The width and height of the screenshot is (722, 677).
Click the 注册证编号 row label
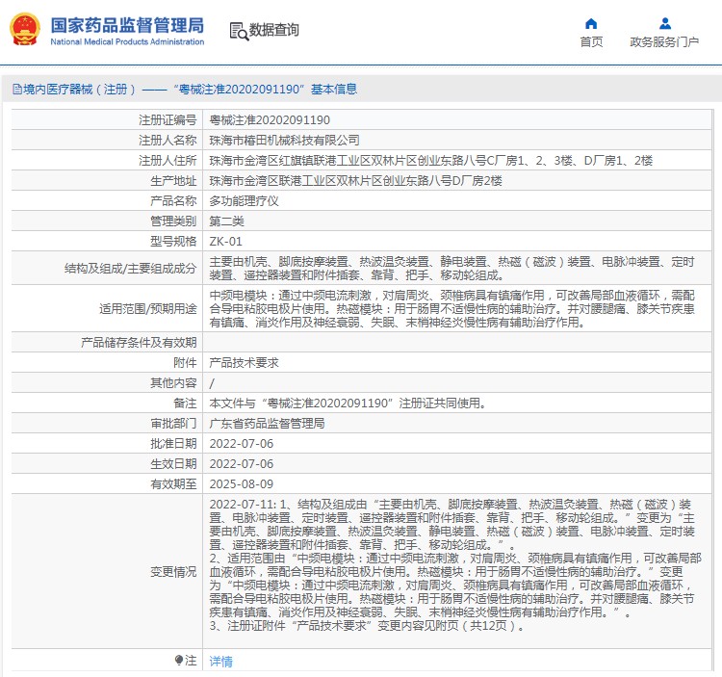coord(168,120)
